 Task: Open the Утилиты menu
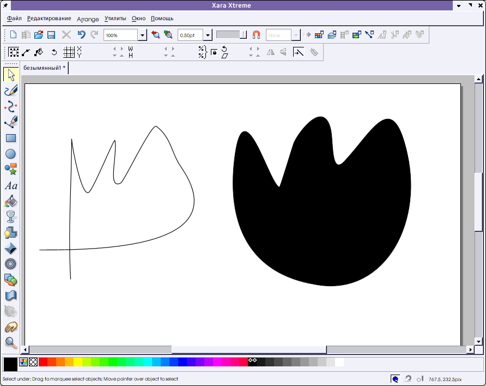(115, 19)
